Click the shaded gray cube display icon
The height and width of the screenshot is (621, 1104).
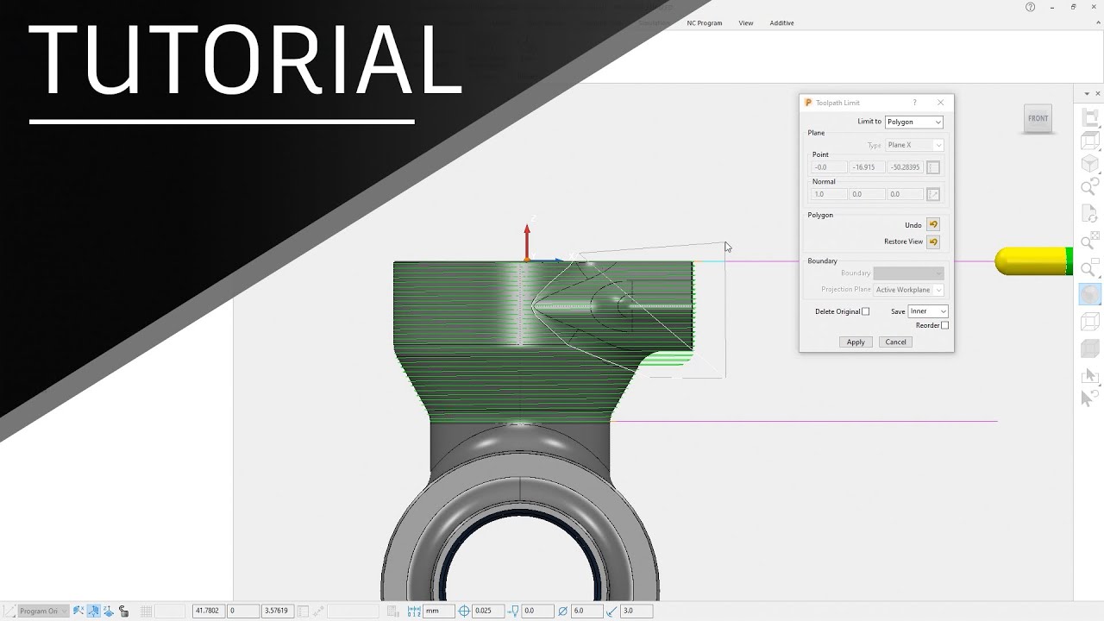(1090, 348)
